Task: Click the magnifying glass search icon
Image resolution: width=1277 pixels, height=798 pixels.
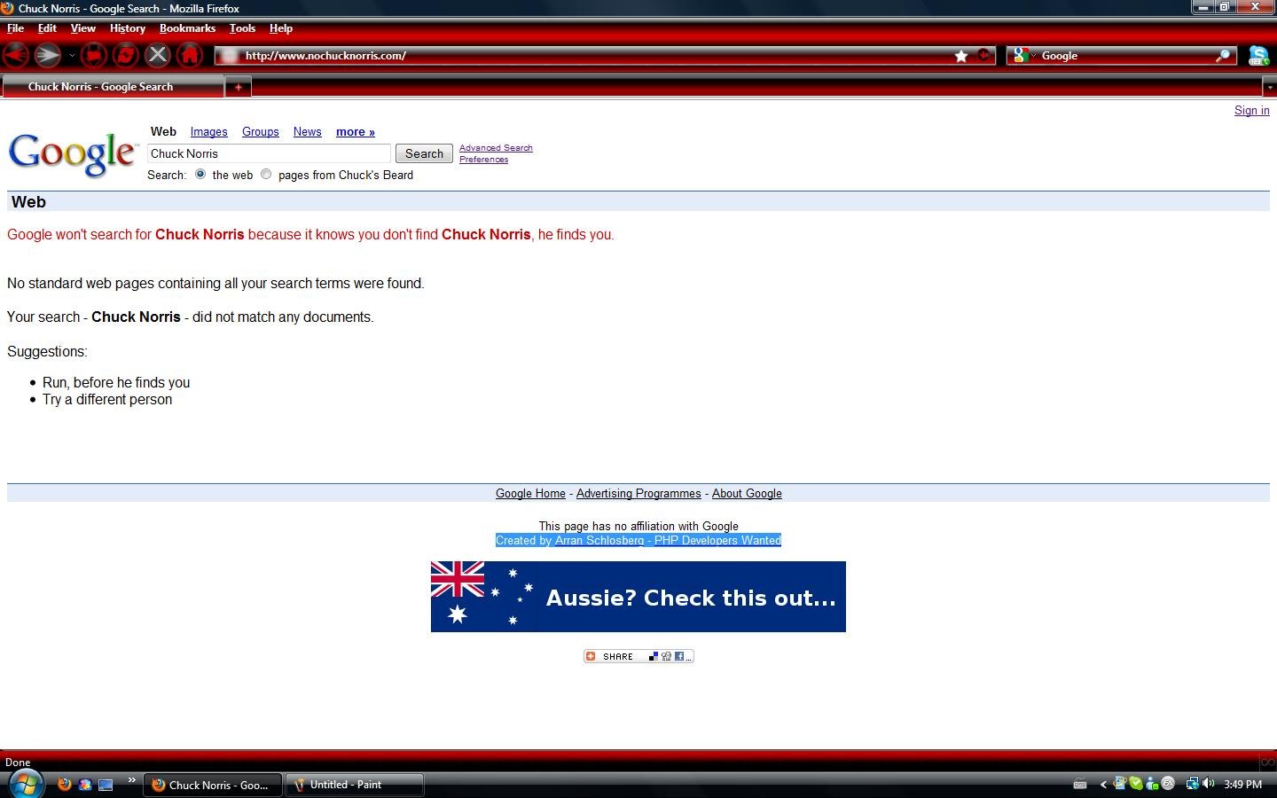Action: coord(1223,55)
